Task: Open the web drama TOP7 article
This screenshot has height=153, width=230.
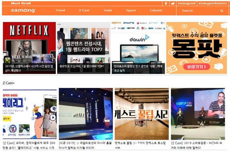Action: 84,48
